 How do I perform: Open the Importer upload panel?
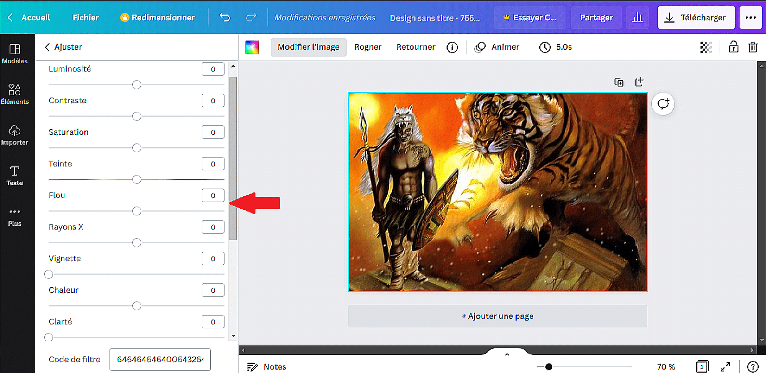tap(15, 135)
